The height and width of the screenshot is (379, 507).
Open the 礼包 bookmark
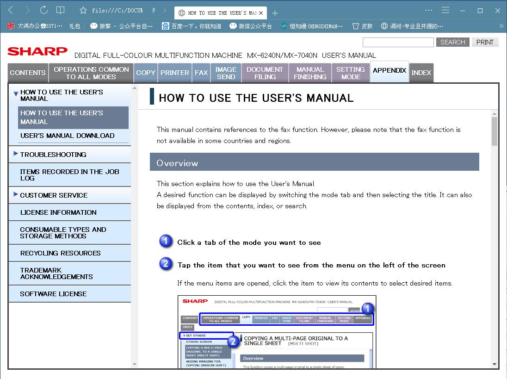[74, 26]
